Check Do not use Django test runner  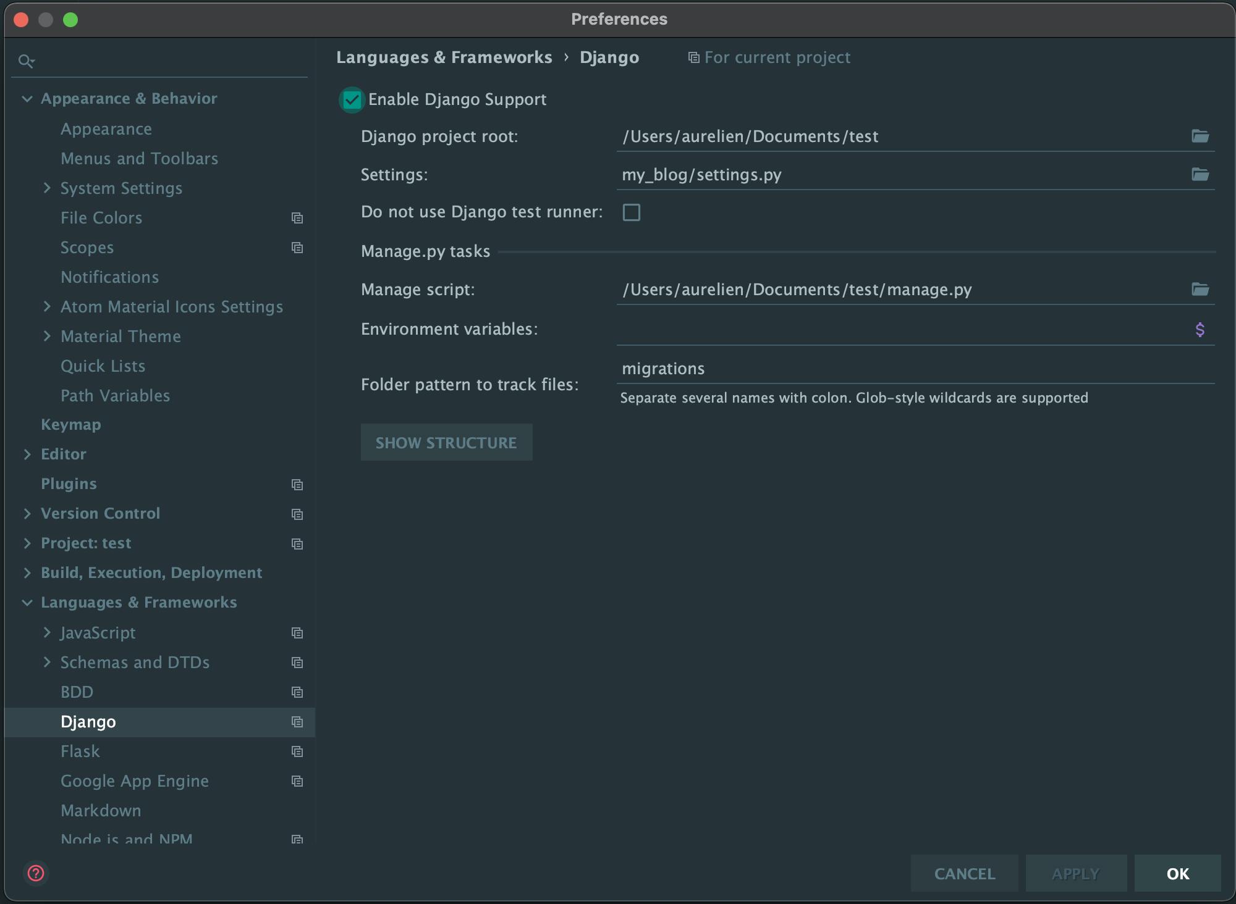632,212
